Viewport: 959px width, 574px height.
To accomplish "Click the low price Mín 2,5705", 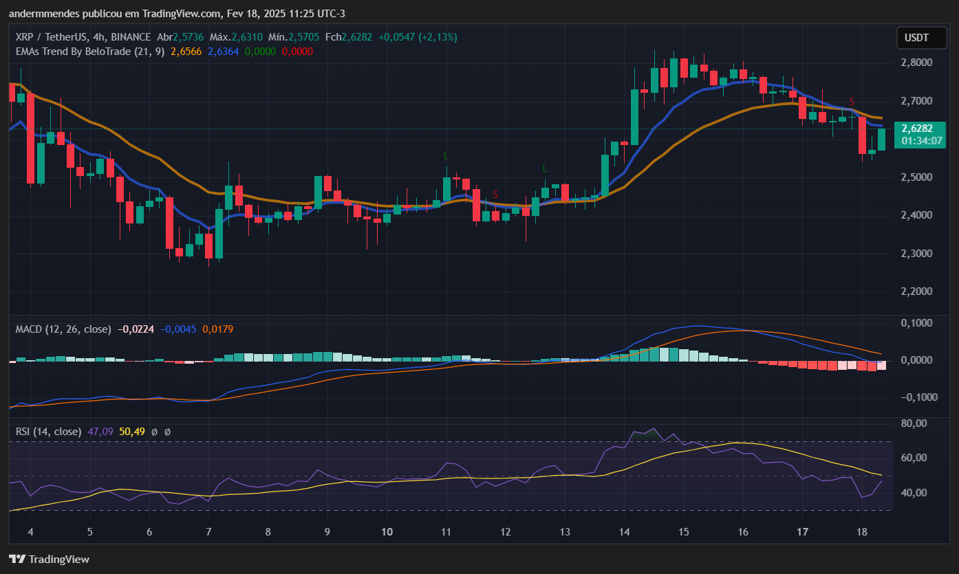I will pos(294,36).
